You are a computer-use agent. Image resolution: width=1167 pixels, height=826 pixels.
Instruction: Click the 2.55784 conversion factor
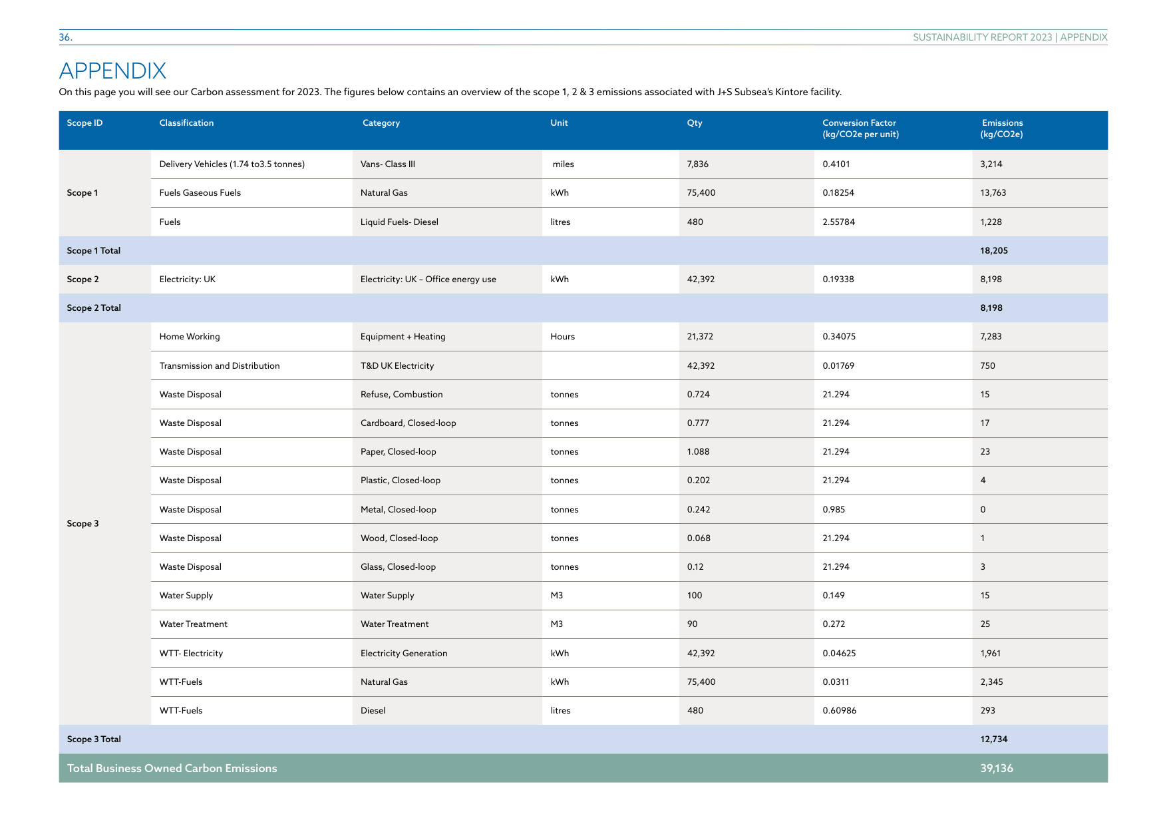(x=839, y=222)
